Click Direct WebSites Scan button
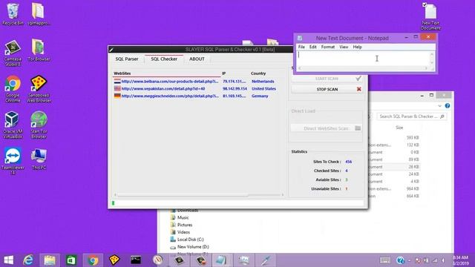 pyautogui.click(x=327, y=128)
